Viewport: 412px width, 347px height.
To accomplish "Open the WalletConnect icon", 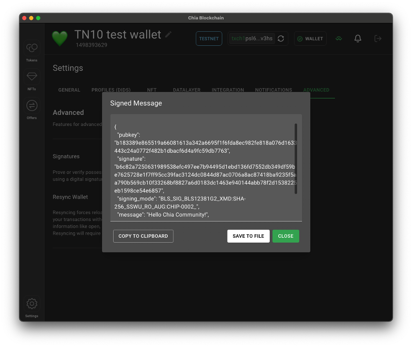I will click(338, 39).
